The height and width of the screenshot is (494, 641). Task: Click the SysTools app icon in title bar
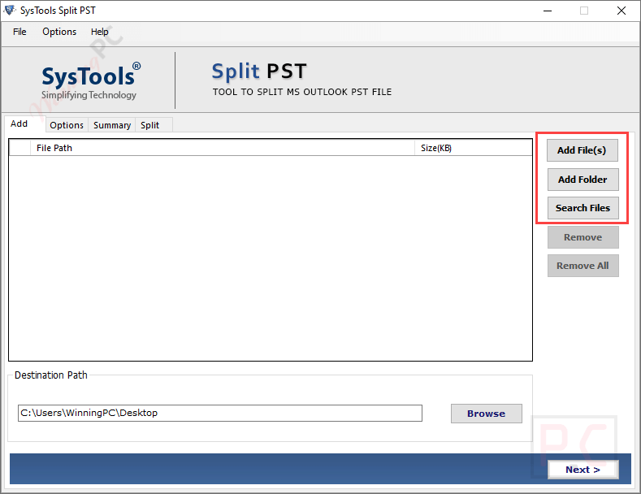pyautogui.click(x=10, y=11)
